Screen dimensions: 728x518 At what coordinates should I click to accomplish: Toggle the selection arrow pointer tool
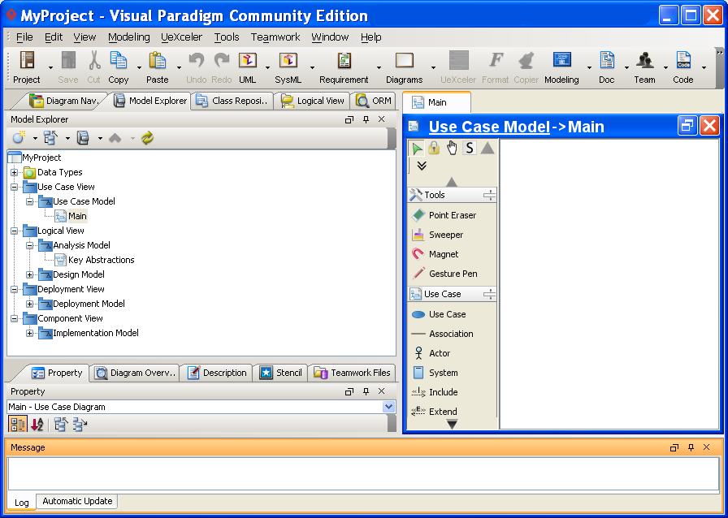417,148
